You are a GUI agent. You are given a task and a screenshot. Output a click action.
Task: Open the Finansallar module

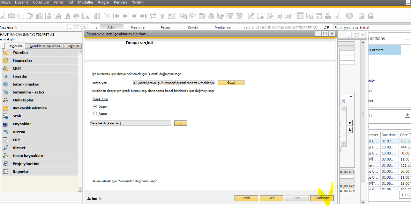coord(22,60)
